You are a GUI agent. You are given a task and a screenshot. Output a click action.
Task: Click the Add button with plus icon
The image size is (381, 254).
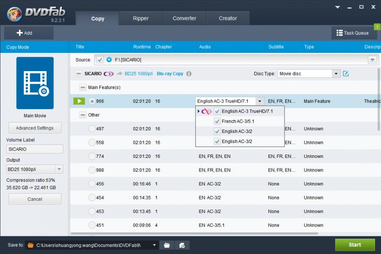[x=25, y=33]
